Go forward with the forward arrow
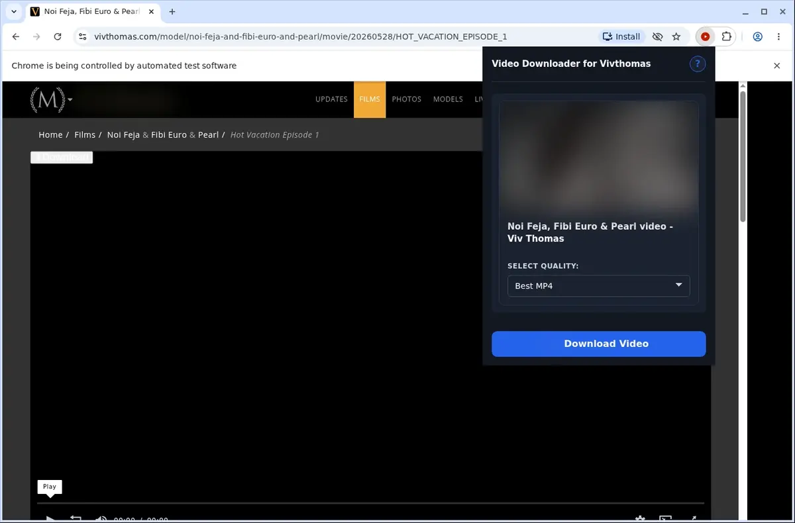This screenshot has height=523, width=795. [36, 36]
